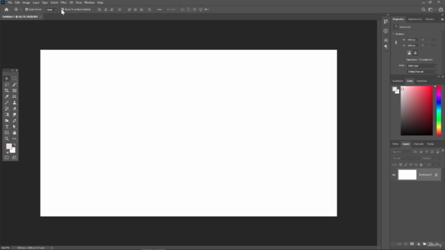Open the Layer/Group auto-select dropdown

(51, 9)
